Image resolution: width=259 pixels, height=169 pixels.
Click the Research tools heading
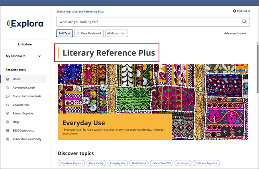(x=16, y=69)
